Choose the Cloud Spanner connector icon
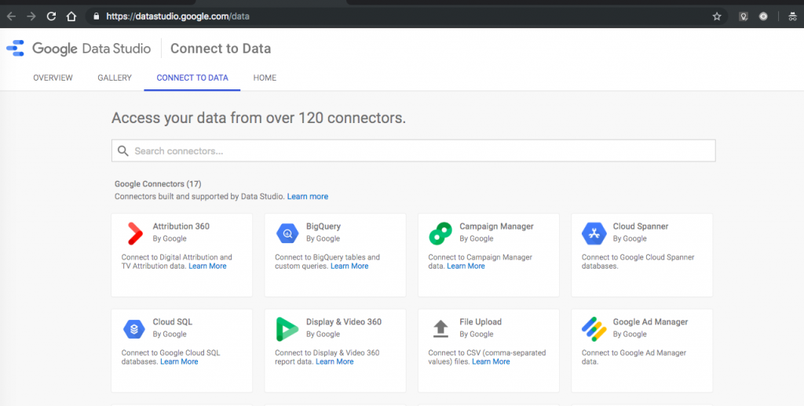The width and height of the screenshot is (804, 406). tap(594, 233)
